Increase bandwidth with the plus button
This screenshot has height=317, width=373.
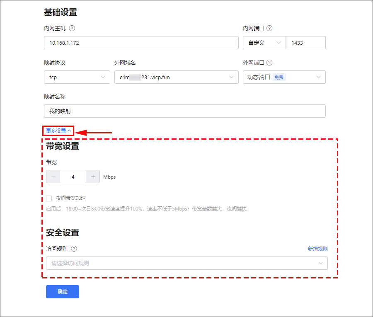point(93,177)
